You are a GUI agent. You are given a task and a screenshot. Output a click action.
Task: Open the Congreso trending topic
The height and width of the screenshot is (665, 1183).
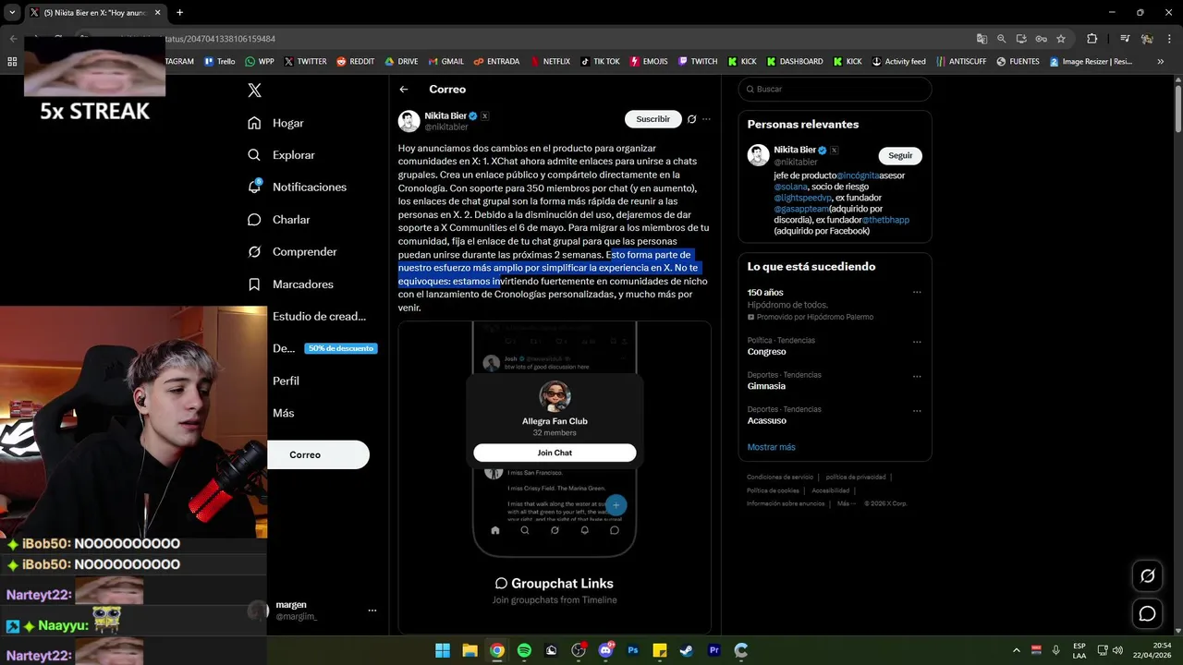point(766,352)
